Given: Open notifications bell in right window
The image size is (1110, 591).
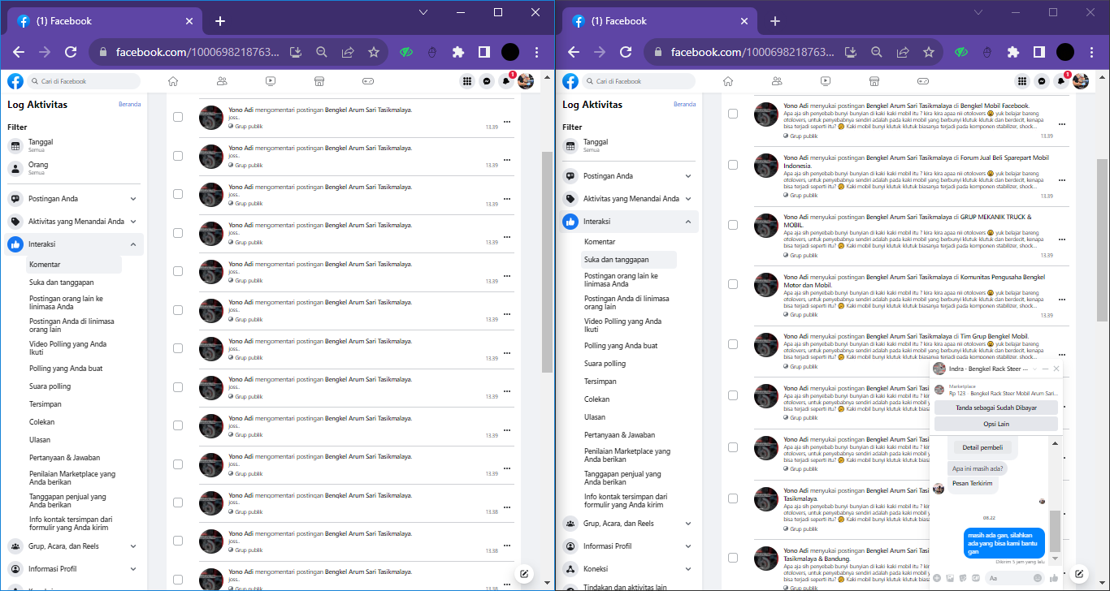Looking at the screenshot, I should click(x=1061, y=81).
